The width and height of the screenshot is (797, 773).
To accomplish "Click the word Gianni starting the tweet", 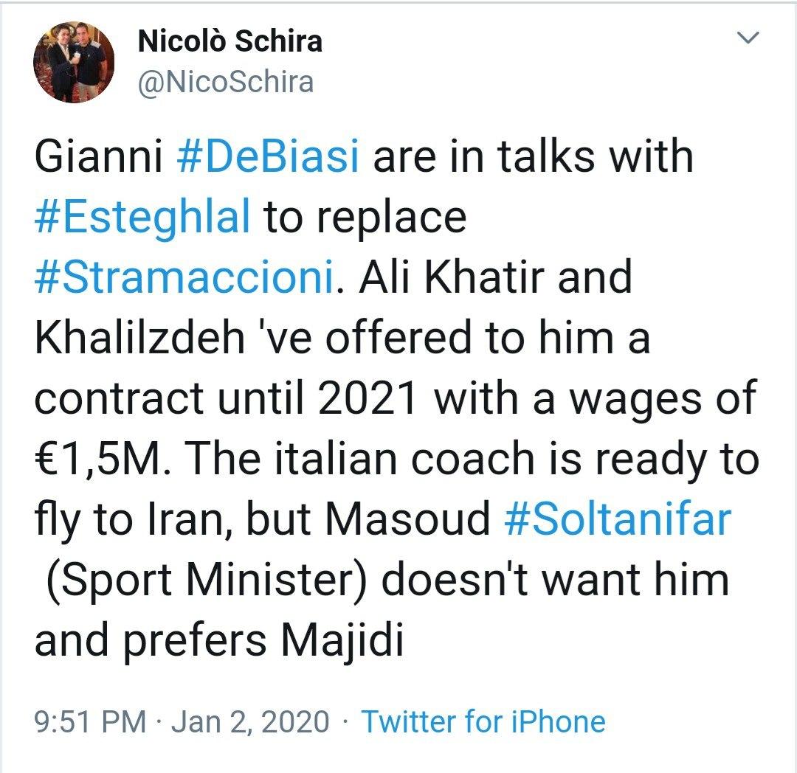I will (x=99, y=156).
